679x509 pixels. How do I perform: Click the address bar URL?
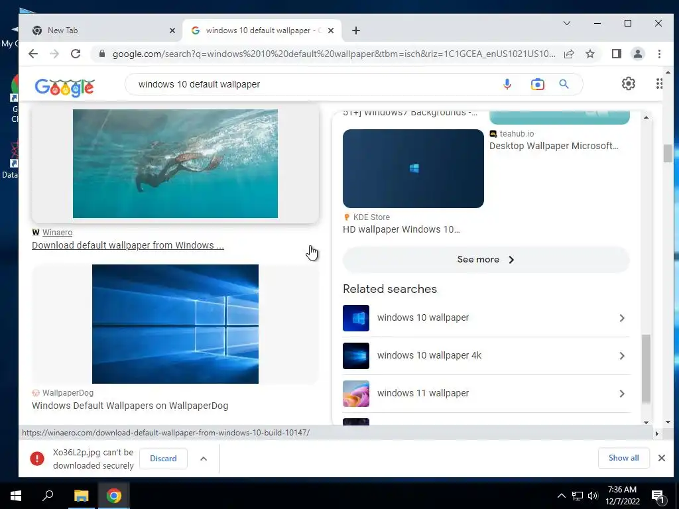point(334,54)
